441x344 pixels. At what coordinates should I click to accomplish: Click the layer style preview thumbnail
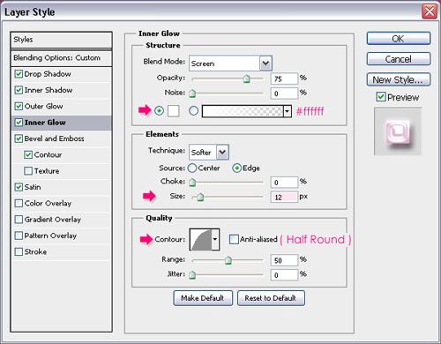coord(398,131)
